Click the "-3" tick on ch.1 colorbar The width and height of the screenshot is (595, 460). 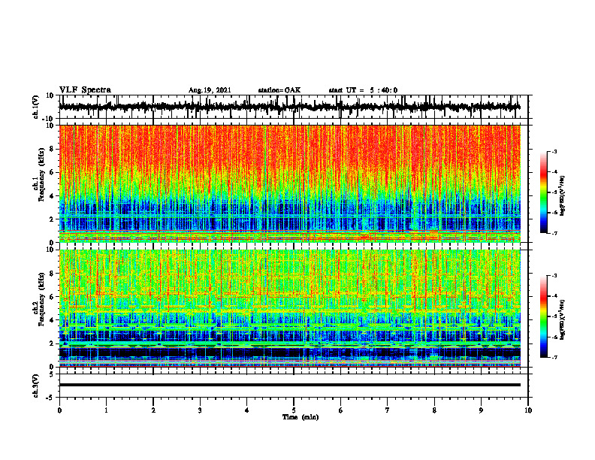click(x=554, y=152)
